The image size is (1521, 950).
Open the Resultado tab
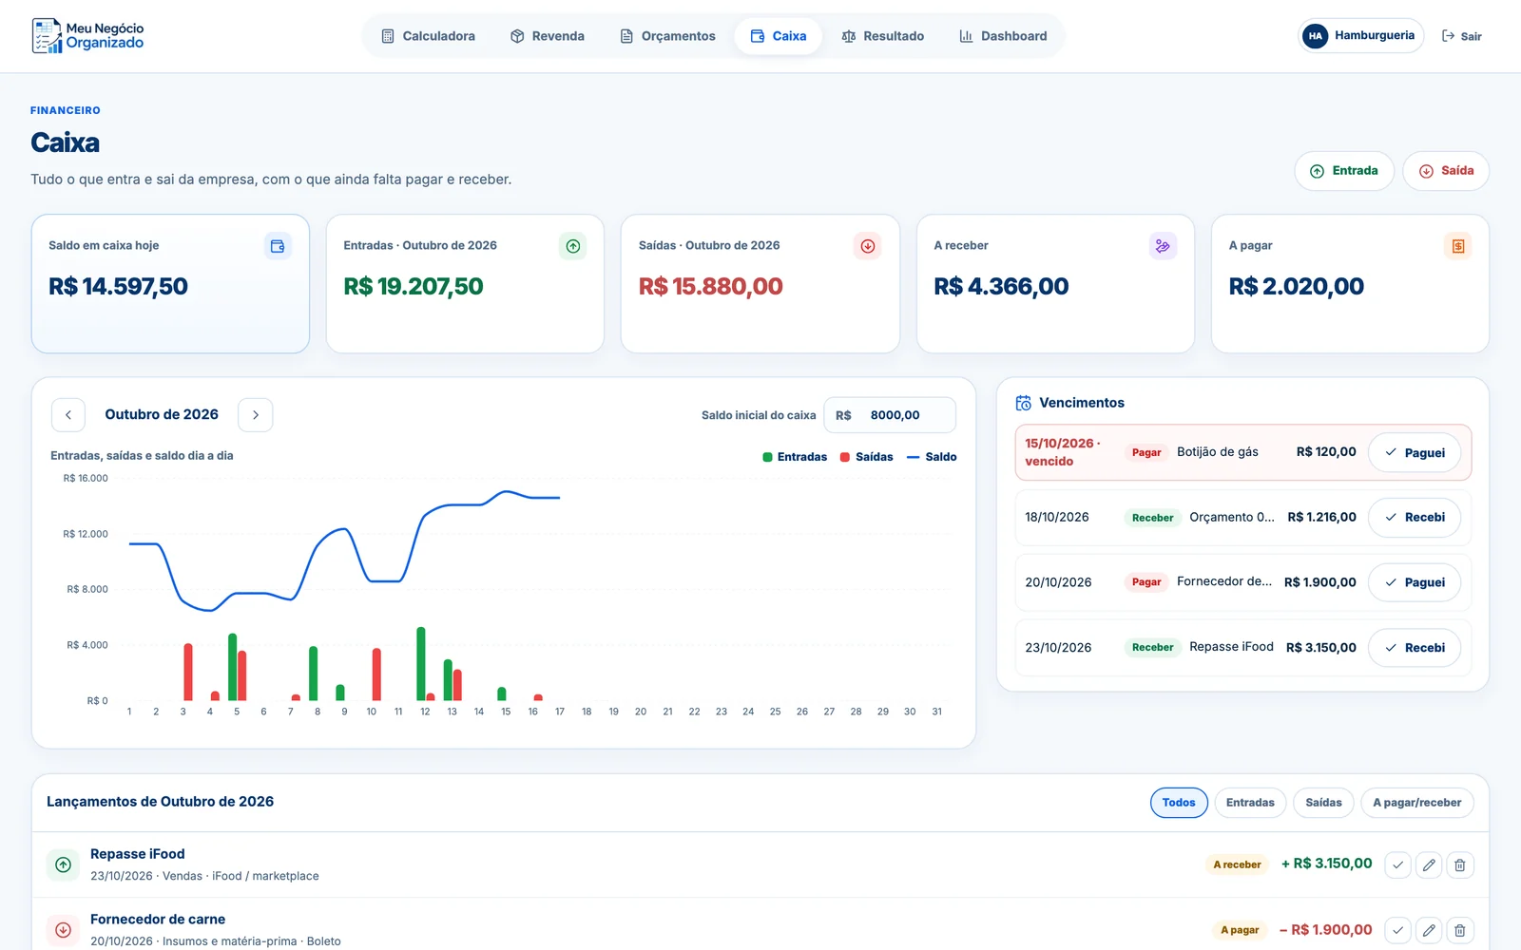(x=882, y=36)
